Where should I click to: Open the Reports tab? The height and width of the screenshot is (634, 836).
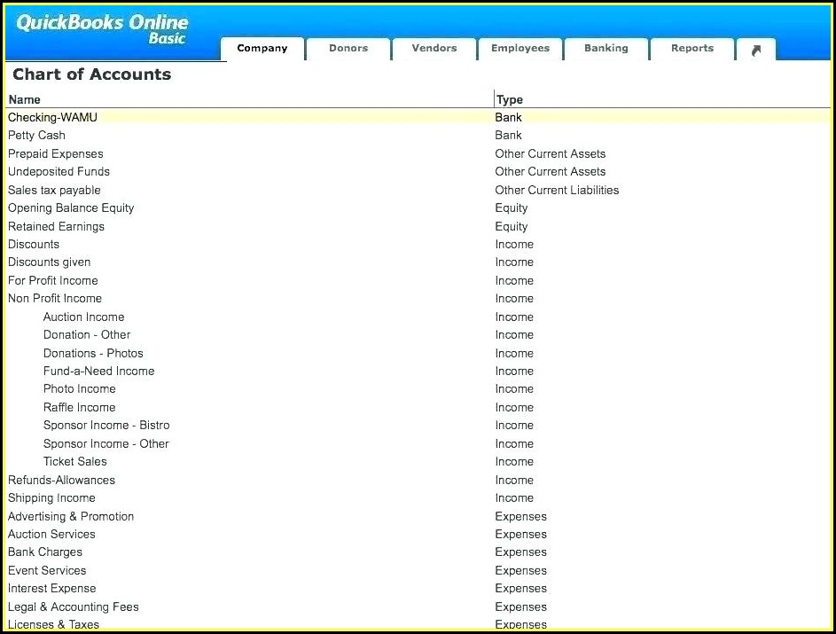point(692,49)
